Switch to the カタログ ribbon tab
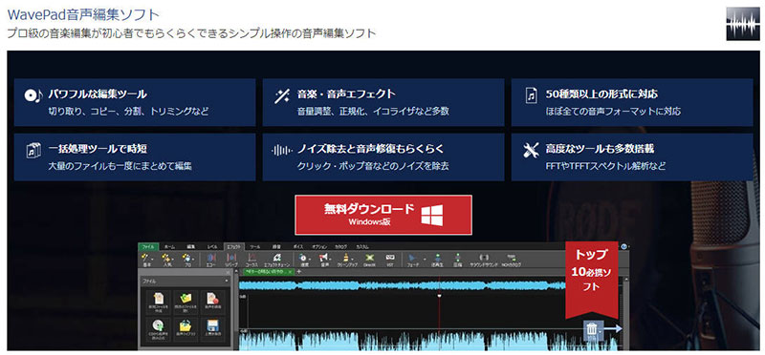 click(340, 247)
